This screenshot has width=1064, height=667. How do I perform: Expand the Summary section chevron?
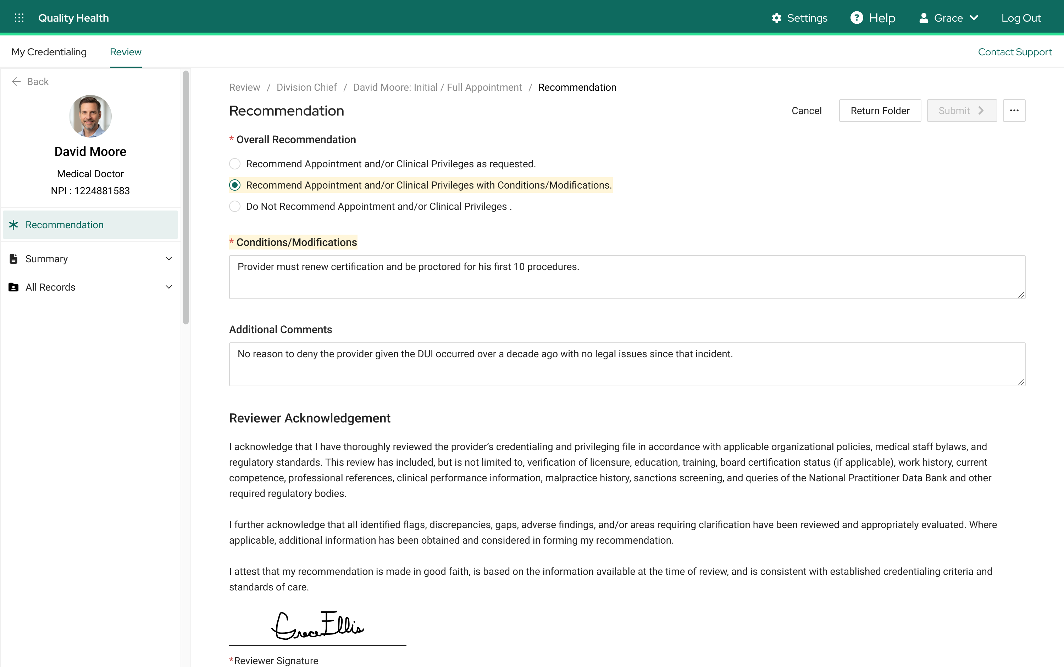[x=169, y=259]
